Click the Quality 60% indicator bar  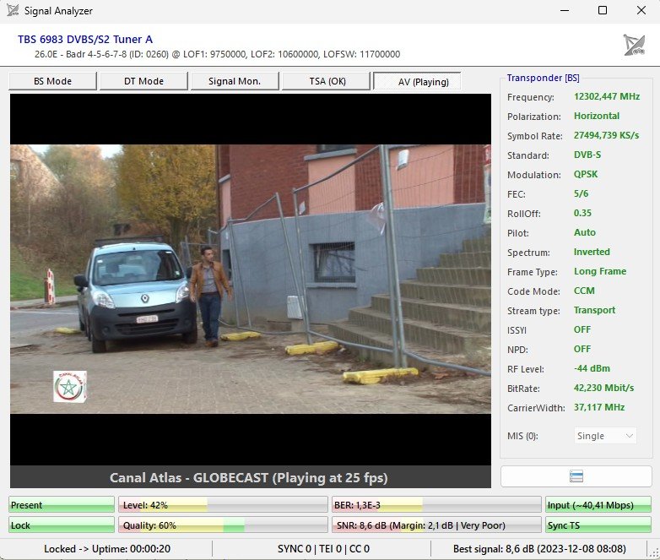222,525
